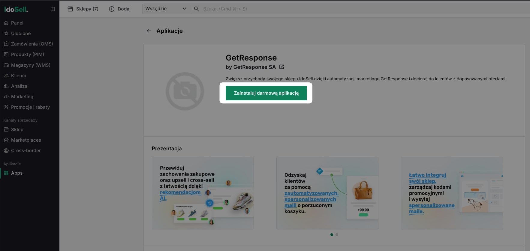This screenshot has height=251, width=530.
Task: Click the plus circle icon beside Dodaj
Action: coord(112,9)
